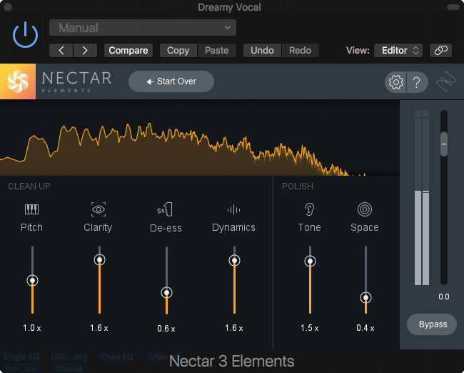The image size is (464, 373).
Task: Click the Dreamy Vocal window title
Action: 229,7
